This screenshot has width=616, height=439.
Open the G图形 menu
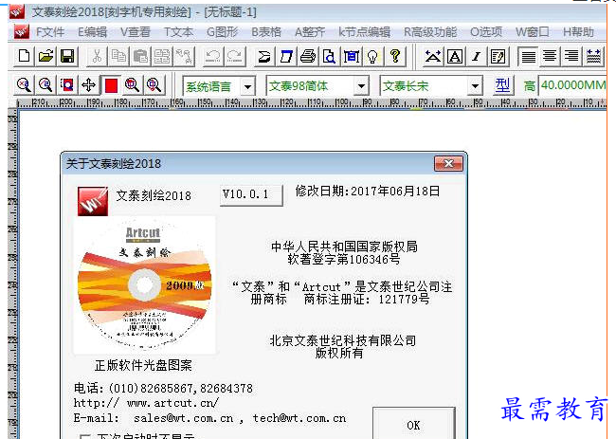click(223, 32)
